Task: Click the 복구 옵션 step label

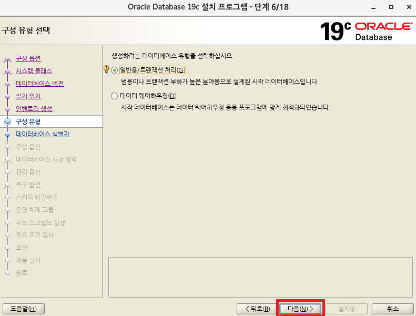Action: click(28, 185)
